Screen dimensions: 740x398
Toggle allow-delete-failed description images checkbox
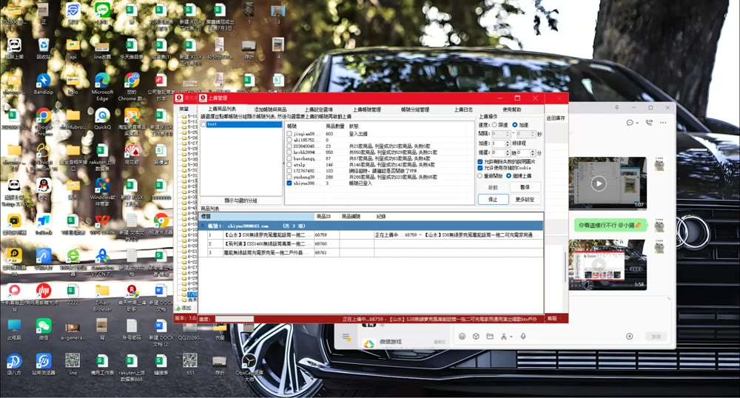click(x=480, y=162)
